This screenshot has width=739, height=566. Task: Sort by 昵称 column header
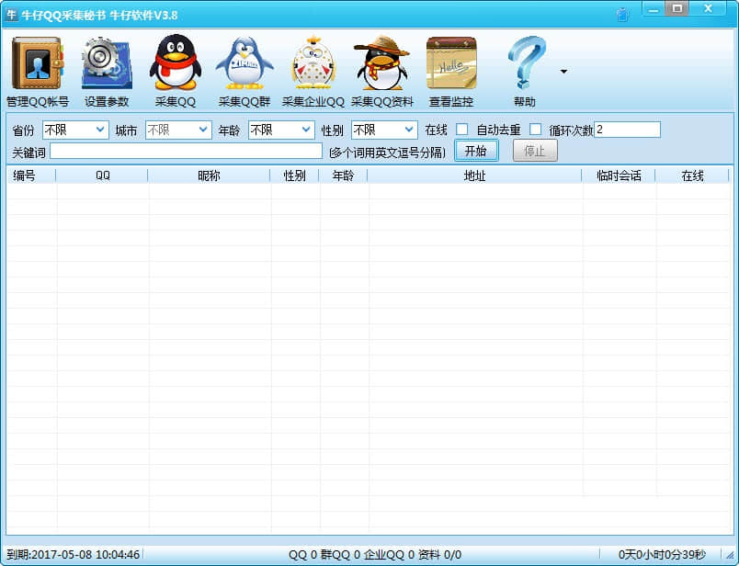tap(209, 175)
